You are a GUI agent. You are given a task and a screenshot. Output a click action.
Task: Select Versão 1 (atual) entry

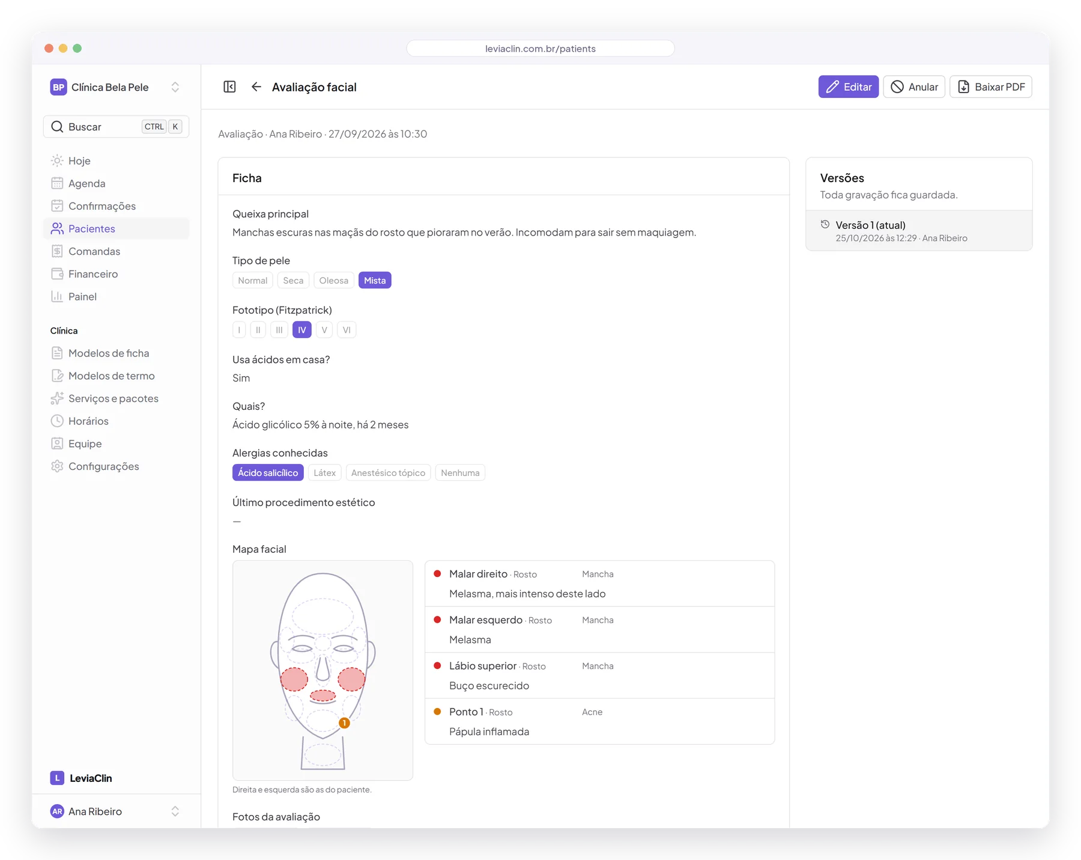(x=919, y=231)
